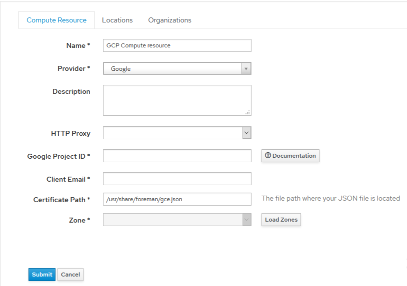Switch to the Locations tab
This screenshot has width=407, height=286.
tap(117, 20)
